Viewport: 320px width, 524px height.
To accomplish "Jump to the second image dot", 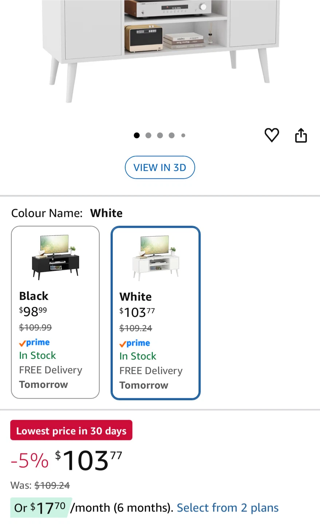I will click(148, 135).
